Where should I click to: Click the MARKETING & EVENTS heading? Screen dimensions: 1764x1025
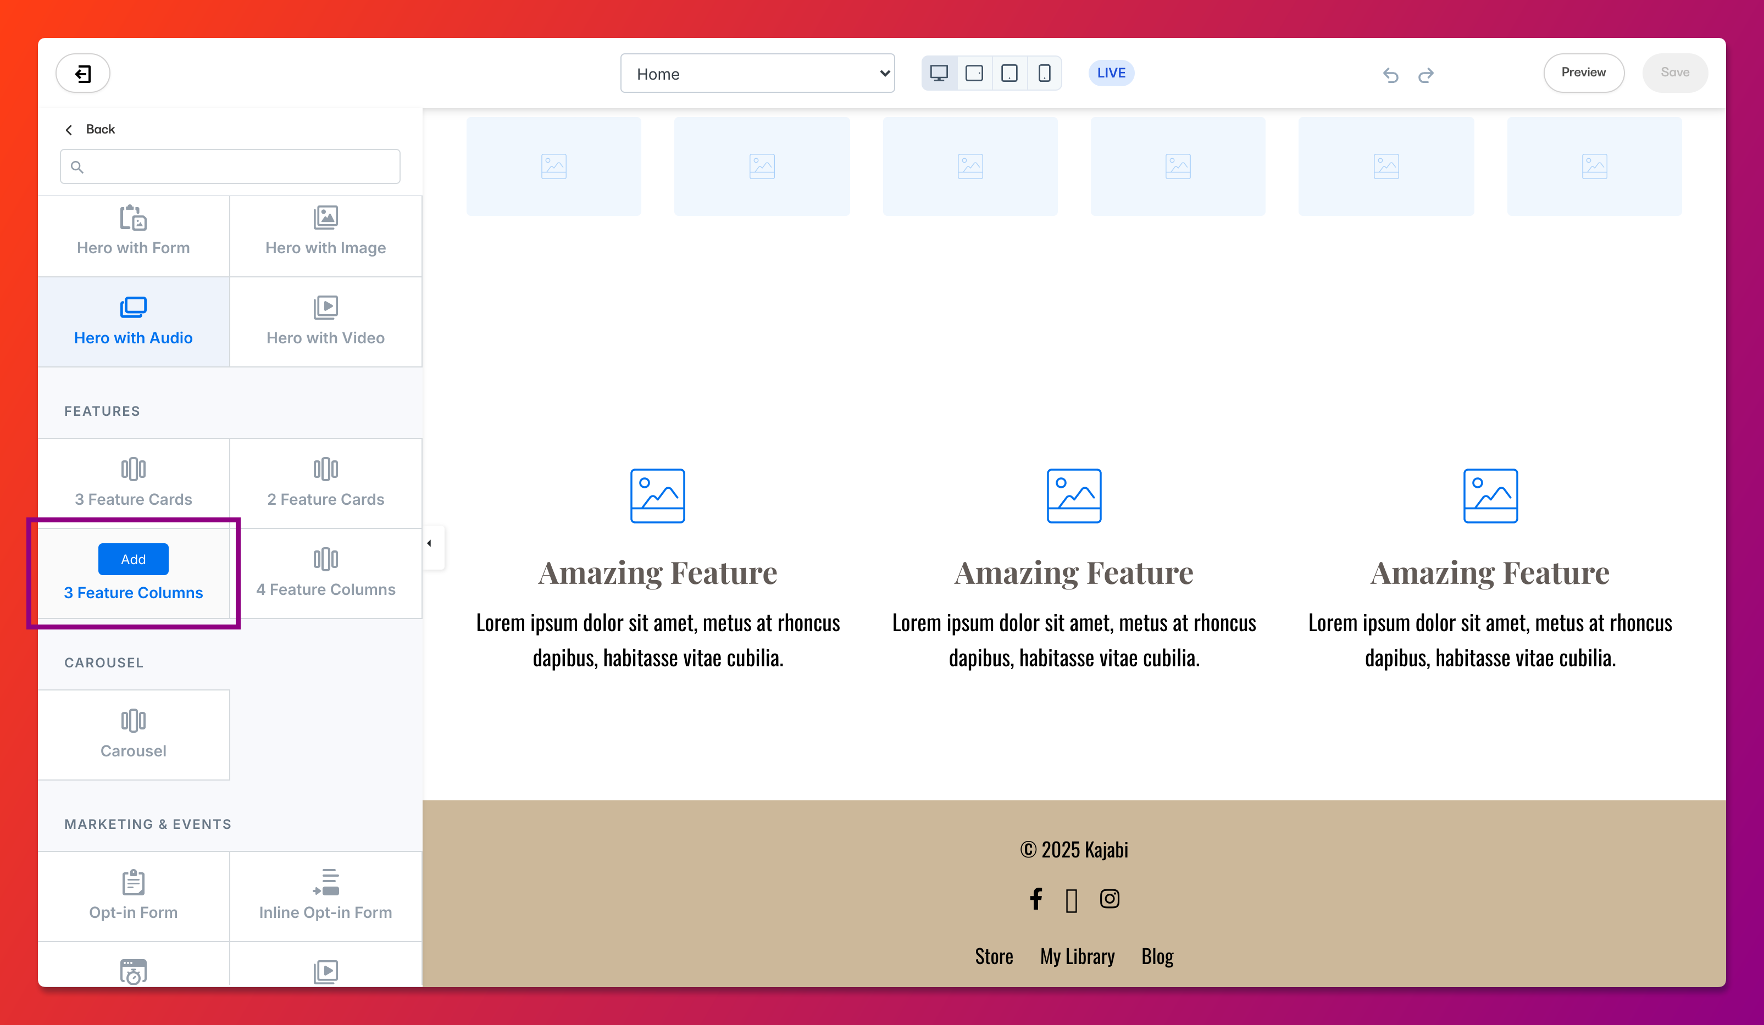[x=148, y=824]
